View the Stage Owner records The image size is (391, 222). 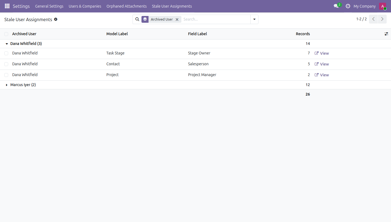(322, 53)
